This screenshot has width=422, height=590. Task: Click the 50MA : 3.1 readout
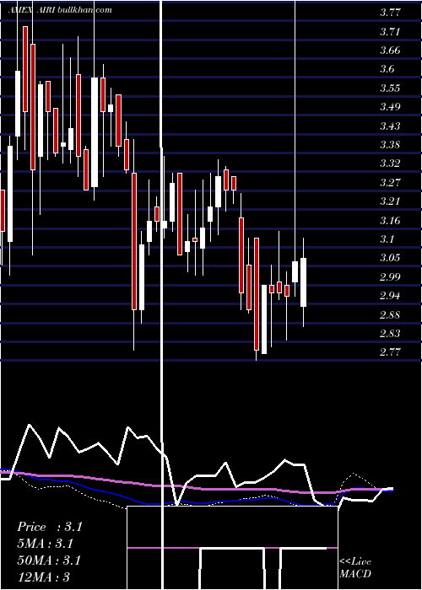point(49,560)
